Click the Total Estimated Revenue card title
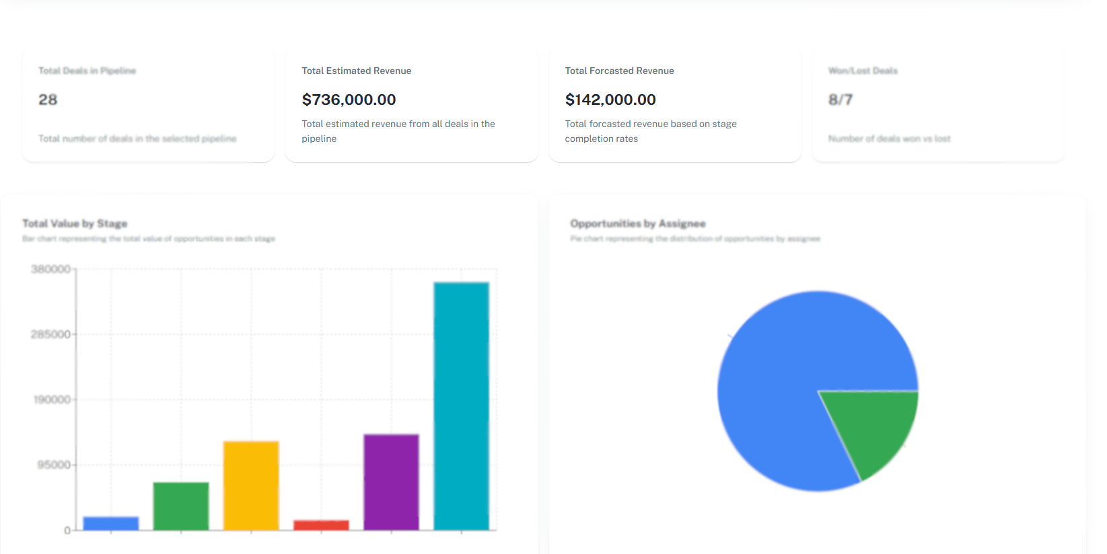 coord(356,71)
